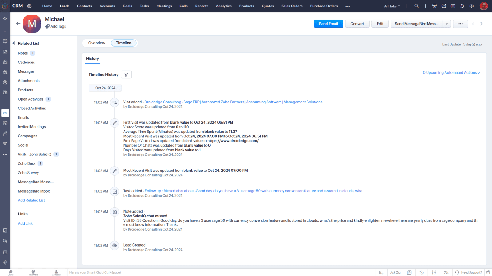
Task: Open the Deals module tab
Action: [127, 6]
